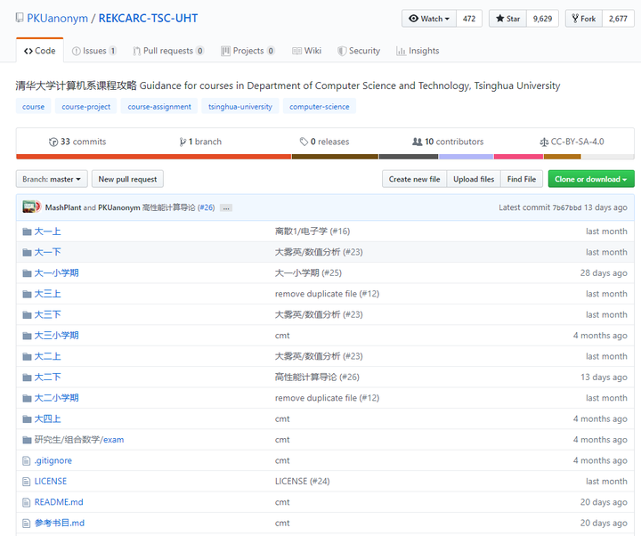This screenshot has width=641, height=536.
Task: Click the folder icon for 大三上
Action: (27, 295)
